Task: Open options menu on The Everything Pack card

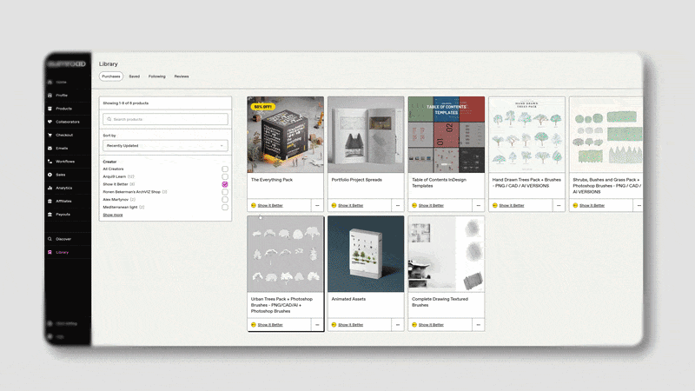Action: [317, 205]
